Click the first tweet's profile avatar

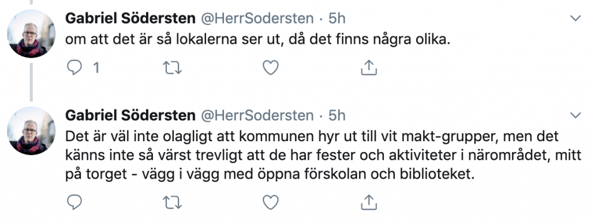tap(31, 33)
